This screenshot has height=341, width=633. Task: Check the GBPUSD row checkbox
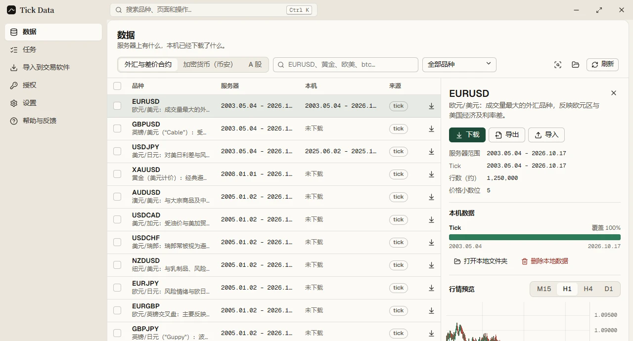pyautogui.click(x=117, y=128)
